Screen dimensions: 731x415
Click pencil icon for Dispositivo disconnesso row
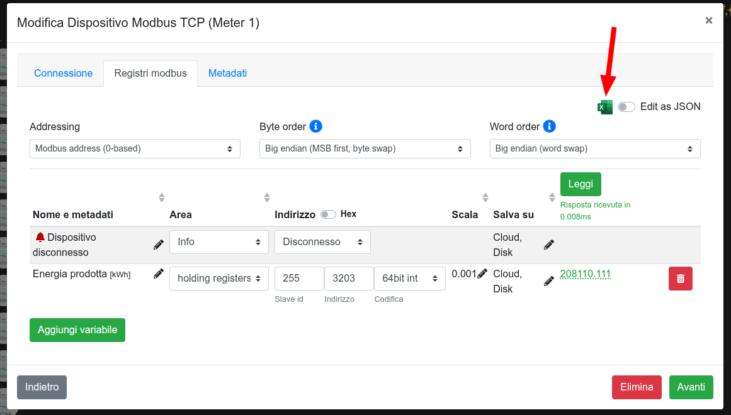158,244
